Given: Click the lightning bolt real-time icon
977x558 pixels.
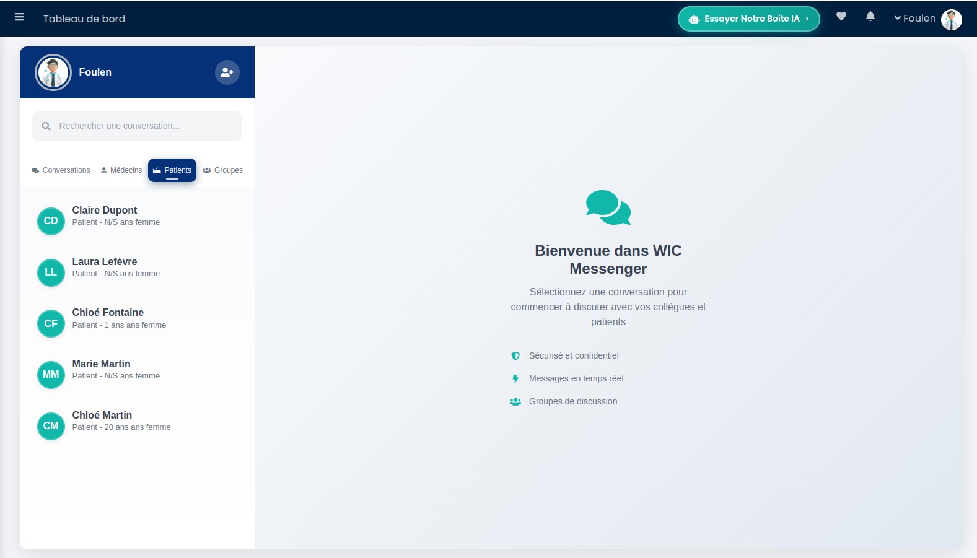Looking at the screenshot, I should click(515, 379).
